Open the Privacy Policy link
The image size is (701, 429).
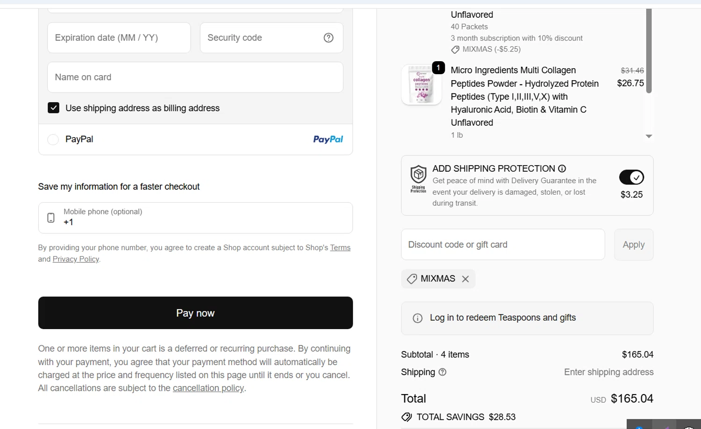pyautogui.click(x=76, y=259)
